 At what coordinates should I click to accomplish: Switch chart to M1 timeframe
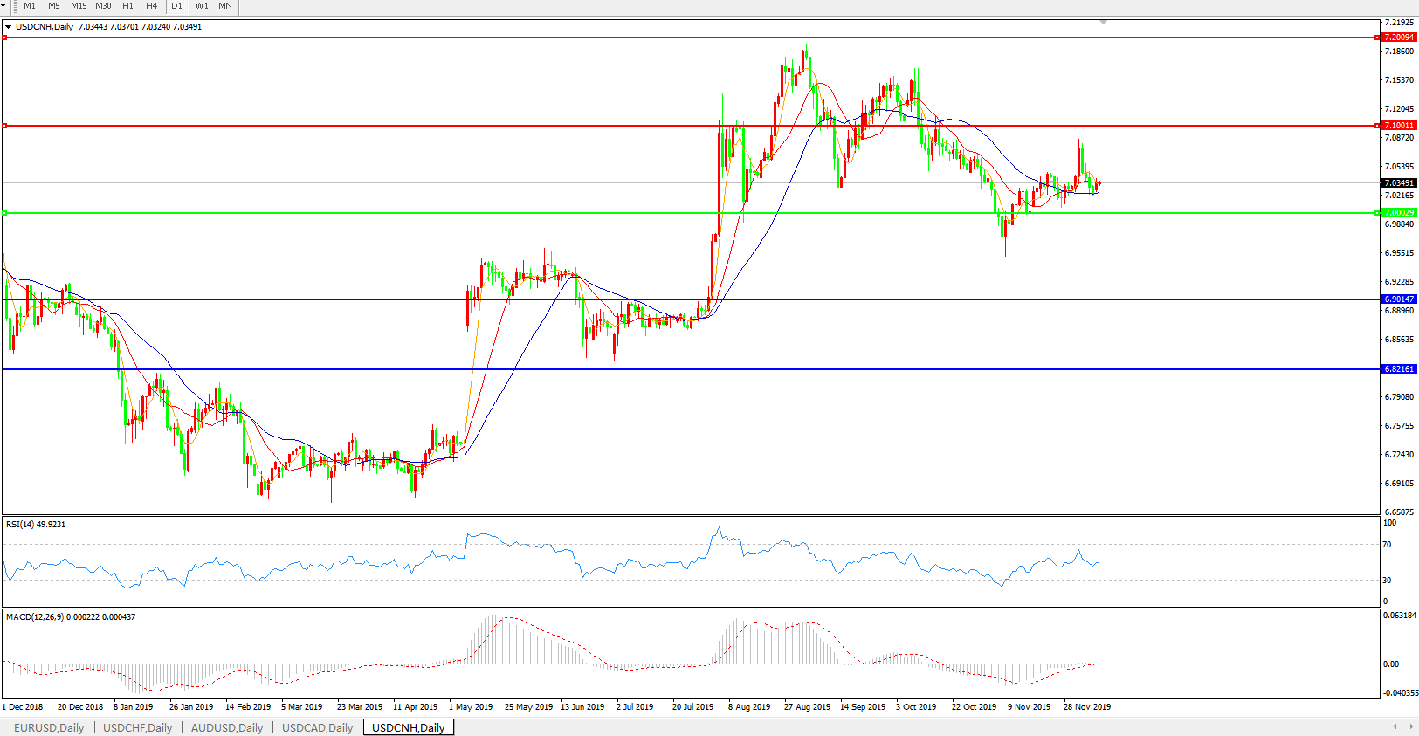tap(30, 6)
